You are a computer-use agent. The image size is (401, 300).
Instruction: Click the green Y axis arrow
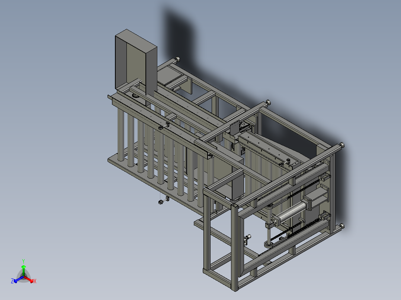pyautogui.click(x=23, y=267)
